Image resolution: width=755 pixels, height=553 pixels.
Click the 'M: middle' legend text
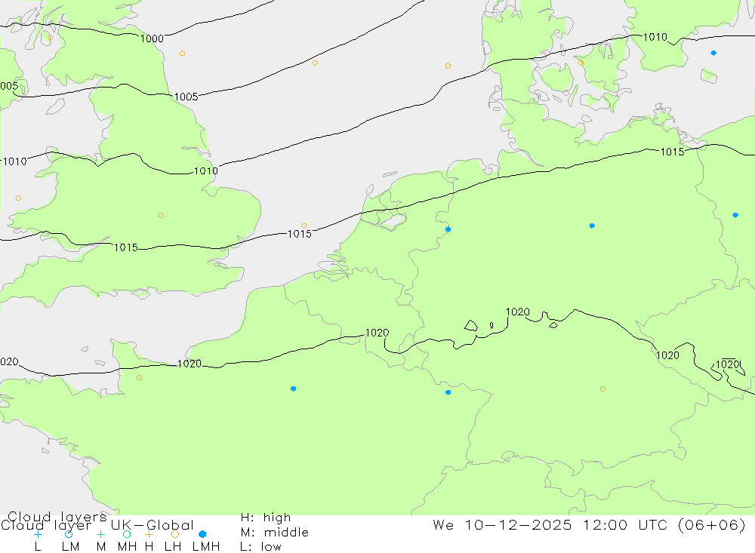(275, 533)
